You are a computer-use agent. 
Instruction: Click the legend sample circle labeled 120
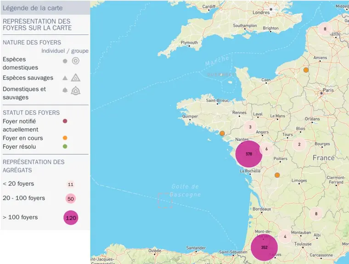(x=71, y=218)
